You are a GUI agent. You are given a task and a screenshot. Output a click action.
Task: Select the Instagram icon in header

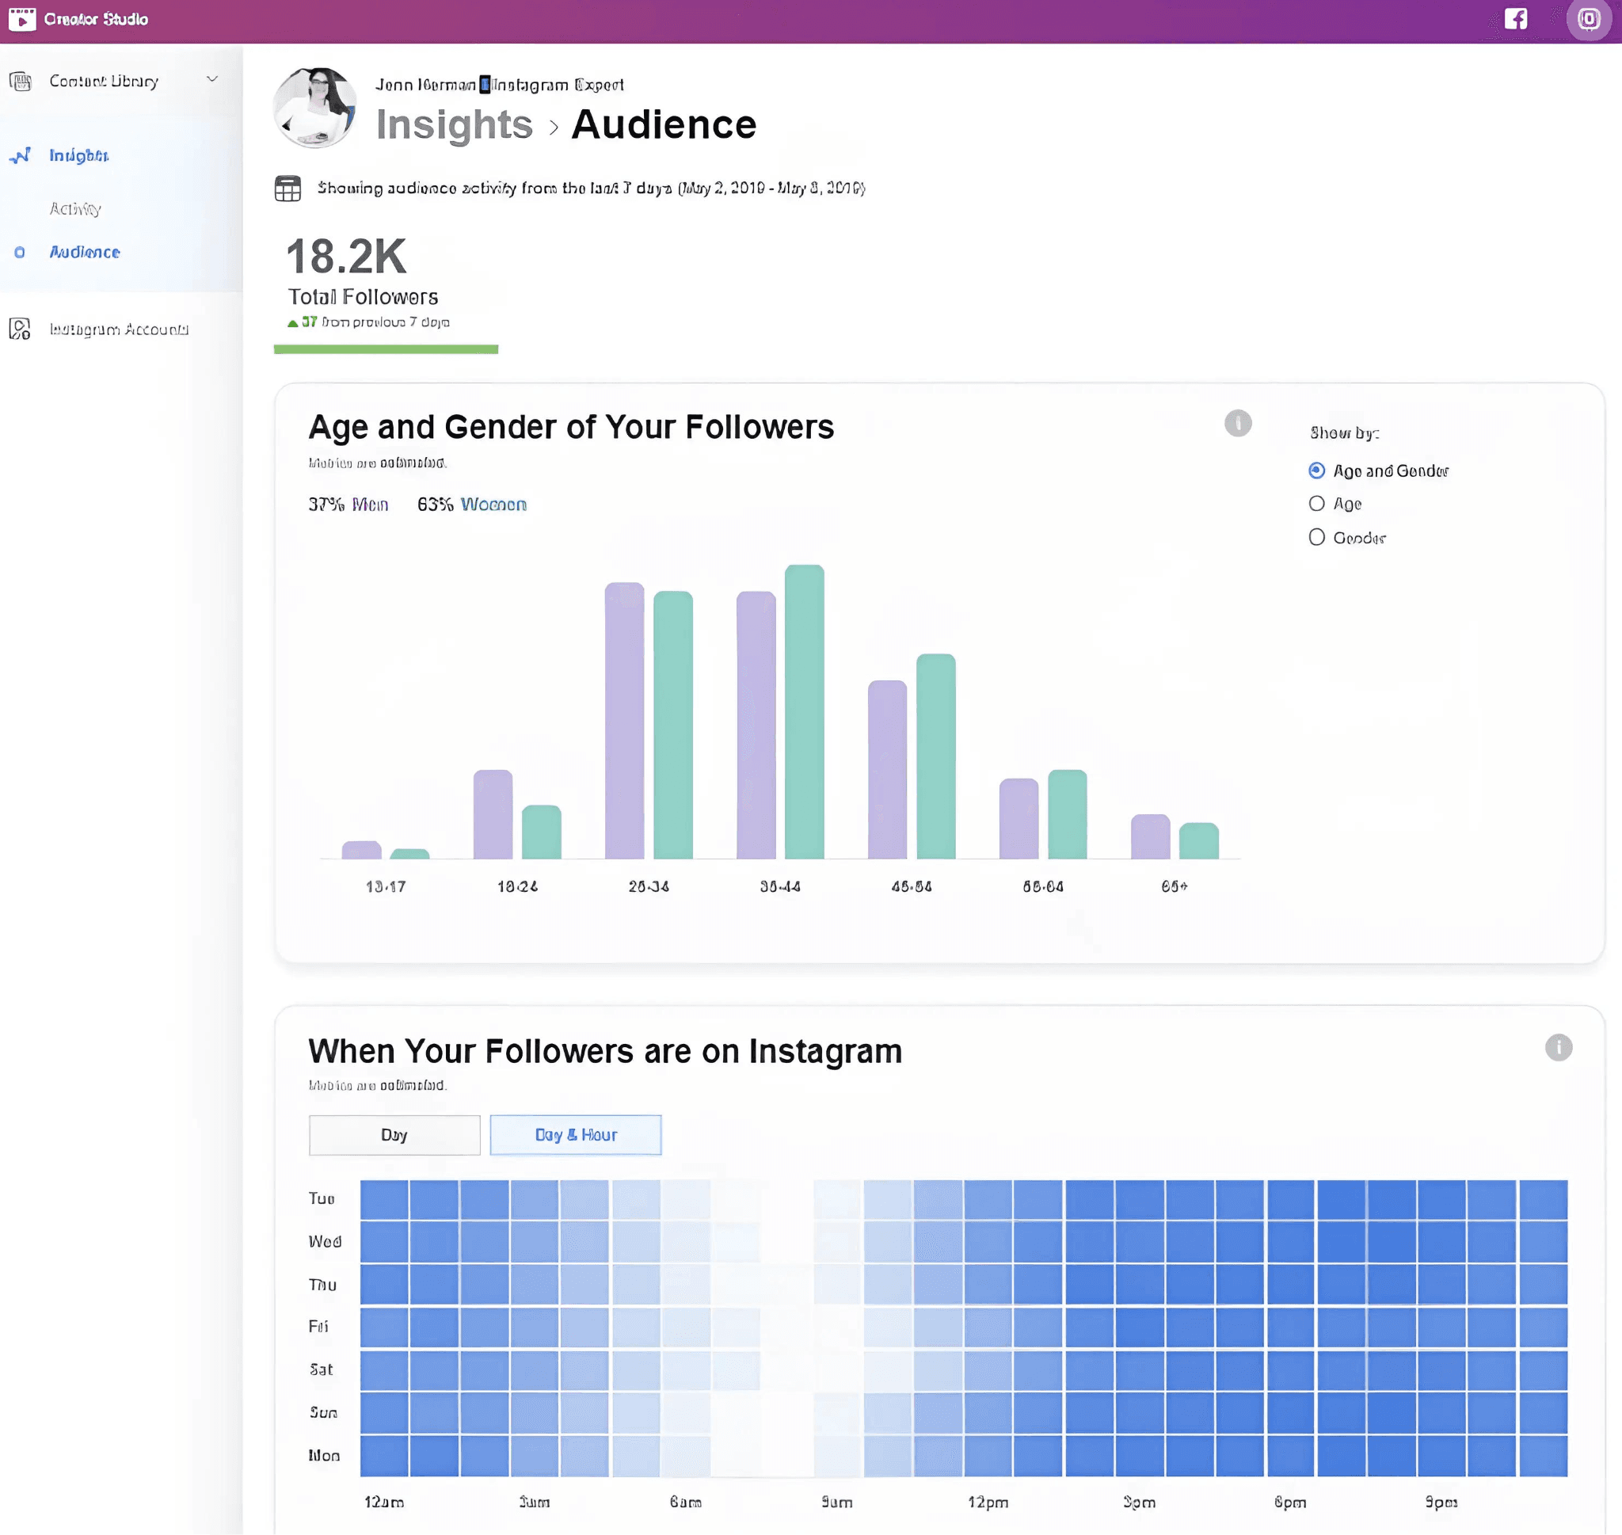[x=1589, y=19]
